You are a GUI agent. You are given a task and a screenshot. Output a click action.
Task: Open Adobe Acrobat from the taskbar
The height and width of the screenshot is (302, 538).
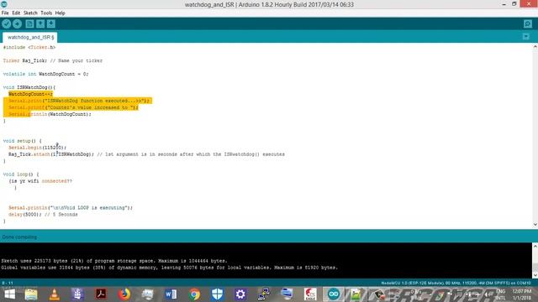101,294
